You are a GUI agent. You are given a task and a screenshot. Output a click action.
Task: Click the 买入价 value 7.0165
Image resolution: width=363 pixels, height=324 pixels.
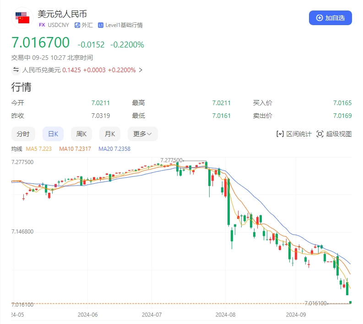(x=342, y=103)
